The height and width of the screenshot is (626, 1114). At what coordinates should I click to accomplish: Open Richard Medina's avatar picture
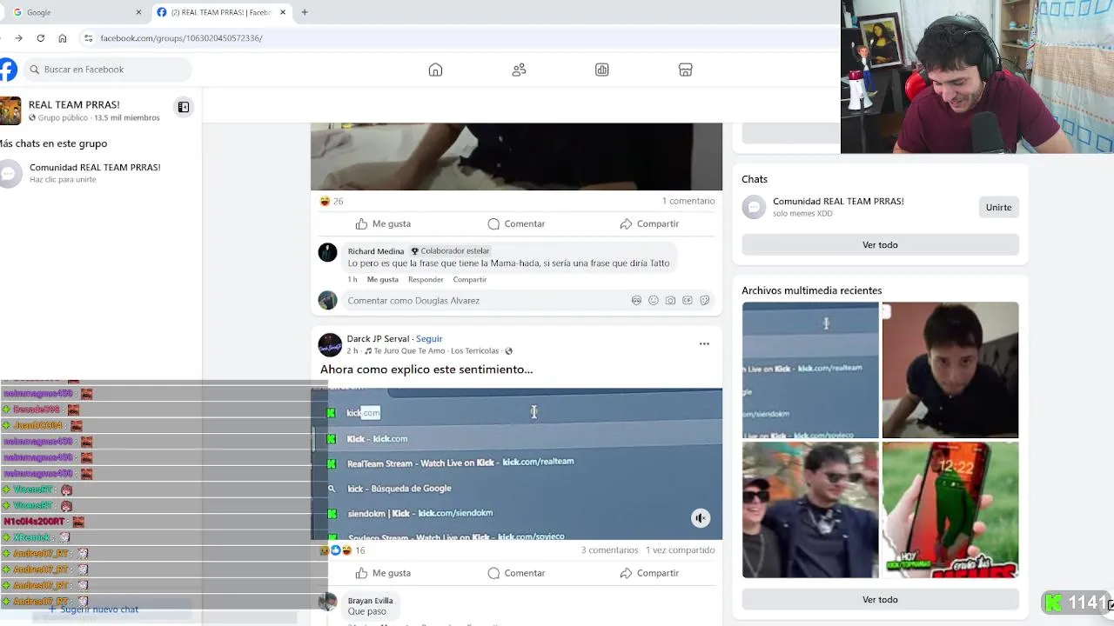coord(327,252)
